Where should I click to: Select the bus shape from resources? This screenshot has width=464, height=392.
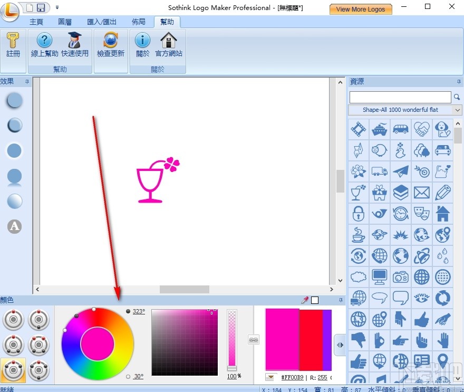pyautogui.click(x=400, y=128)
